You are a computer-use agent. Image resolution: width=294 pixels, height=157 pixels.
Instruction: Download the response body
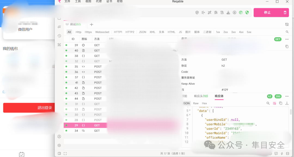click(287, 103)
